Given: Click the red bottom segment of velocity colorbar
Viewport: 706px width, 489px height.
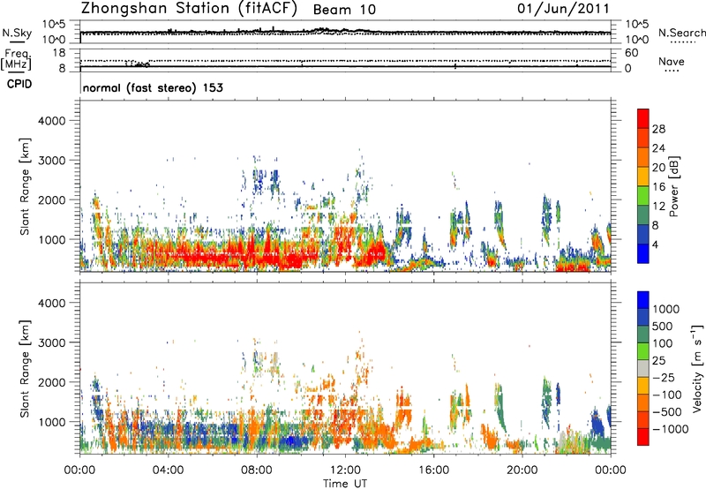Looking at the screenshot, I should point(643,437).
